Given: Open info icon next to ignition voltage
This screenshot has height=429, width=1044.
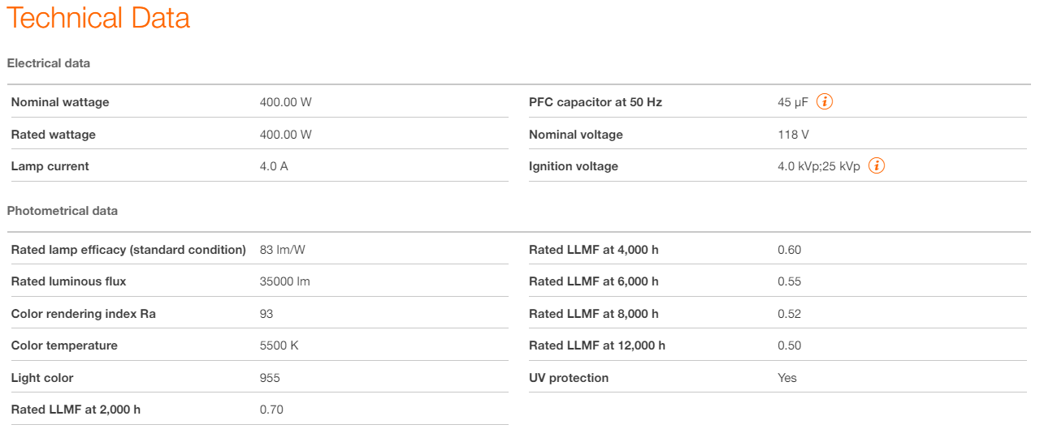Looking at the screenshot, I should coord(877,166).
